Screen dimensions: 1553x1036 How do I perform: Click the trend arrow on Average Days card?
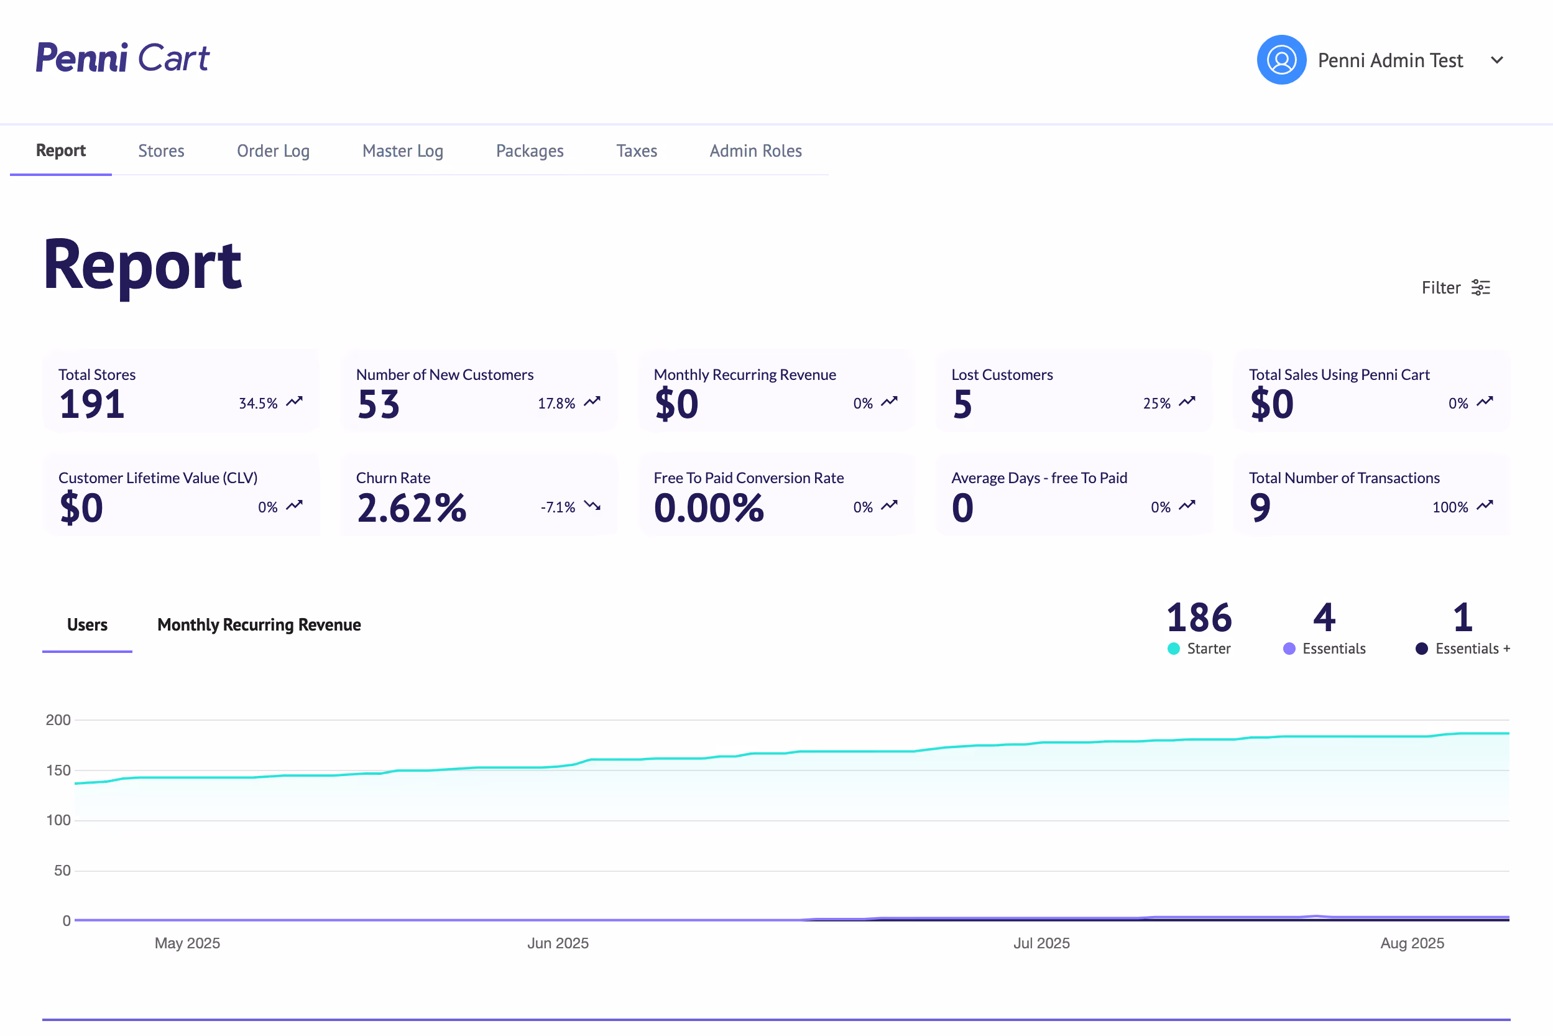1187,506
